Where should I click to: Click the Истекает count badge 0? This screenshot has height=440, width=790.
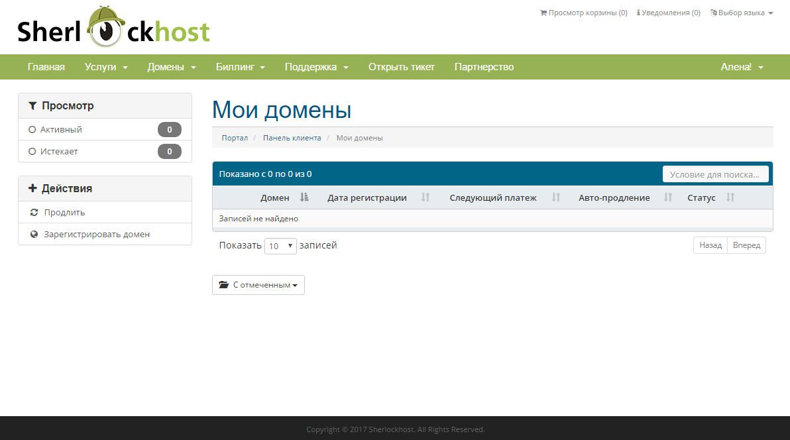click(169, 151)
